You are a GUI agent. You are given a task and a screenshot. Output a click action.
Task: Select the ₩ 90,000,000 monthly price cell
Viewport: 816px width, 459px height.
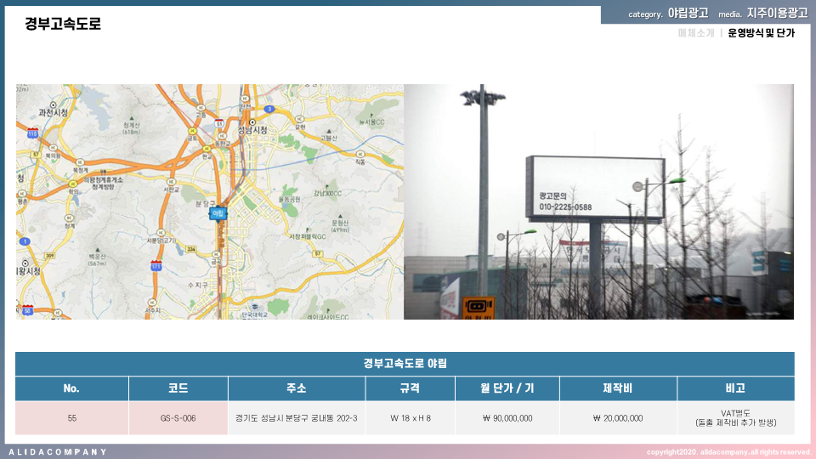pyautogui.click(x=507, y=418)
